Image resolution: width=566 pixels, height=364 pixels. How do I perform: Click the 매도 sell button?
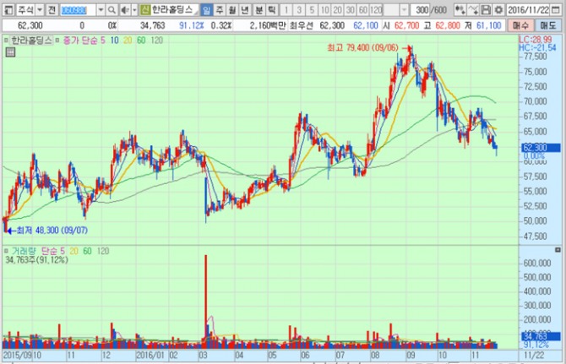549,25
